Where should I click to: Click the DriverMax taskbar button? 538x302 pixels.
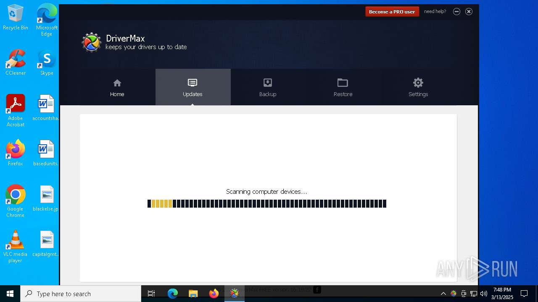[235, 294]
